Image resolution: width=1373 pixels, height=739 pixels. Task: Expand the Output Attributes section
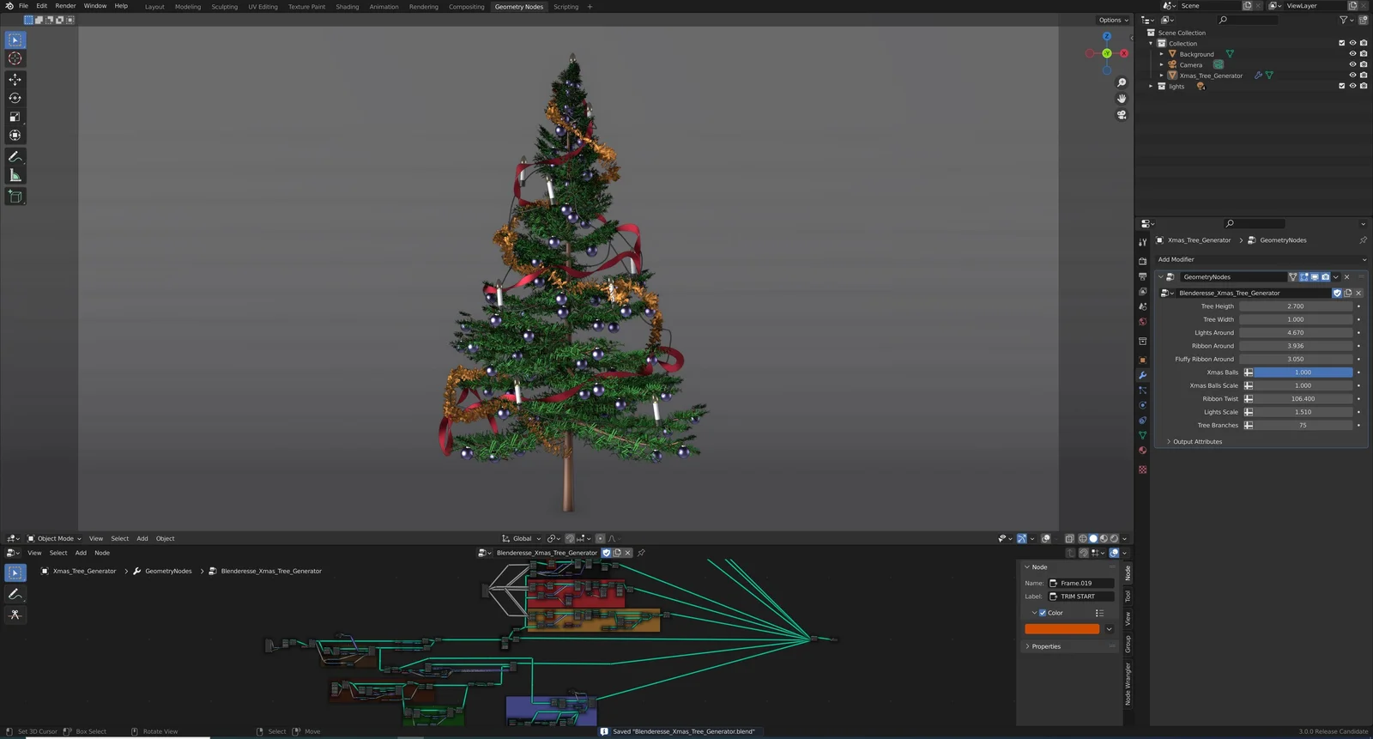click(1197, 442)
